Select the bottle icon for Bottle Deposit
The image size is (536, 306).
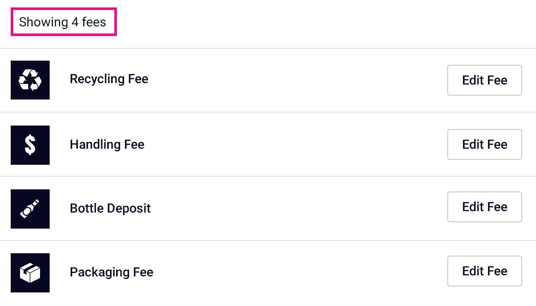point(30,209)
